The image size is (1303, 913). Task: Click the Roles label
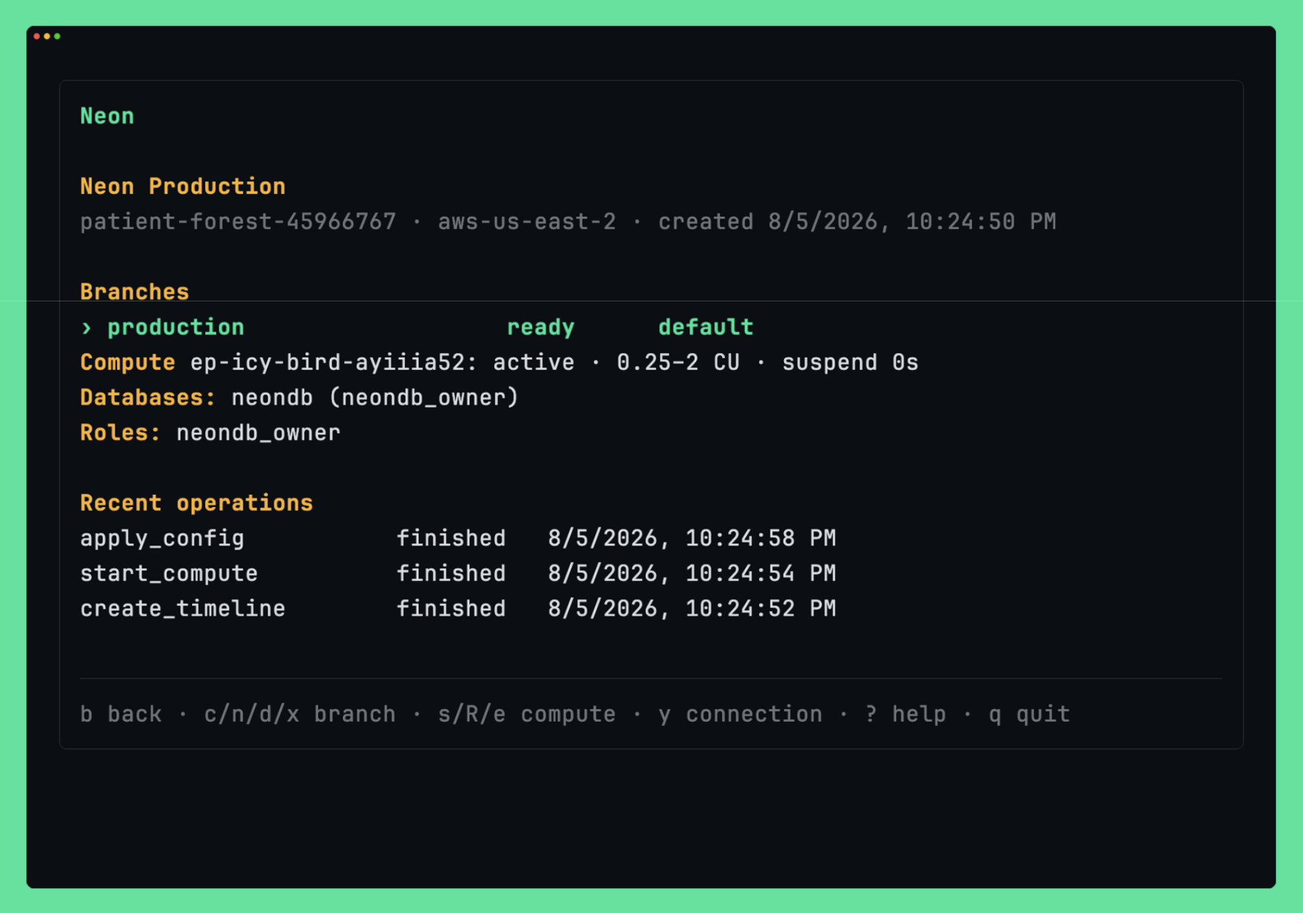click(x=120, y=433)
